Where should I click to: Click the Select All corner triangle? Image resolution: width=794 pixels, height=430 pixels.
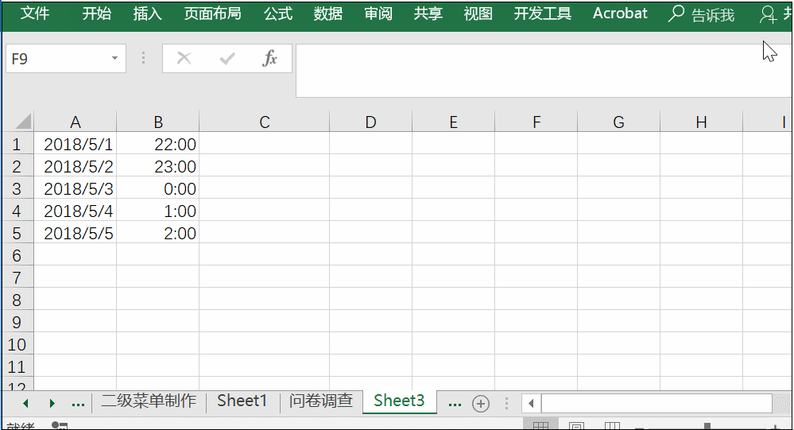tap(23, 122)
